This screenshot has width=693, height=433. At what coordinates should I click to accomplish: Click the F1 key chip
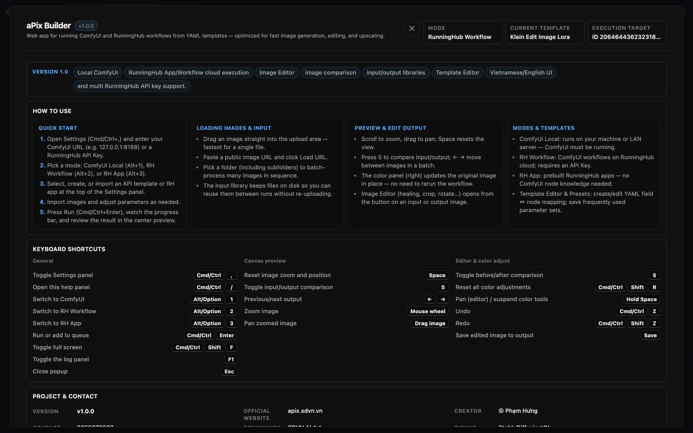pos(231,359)
